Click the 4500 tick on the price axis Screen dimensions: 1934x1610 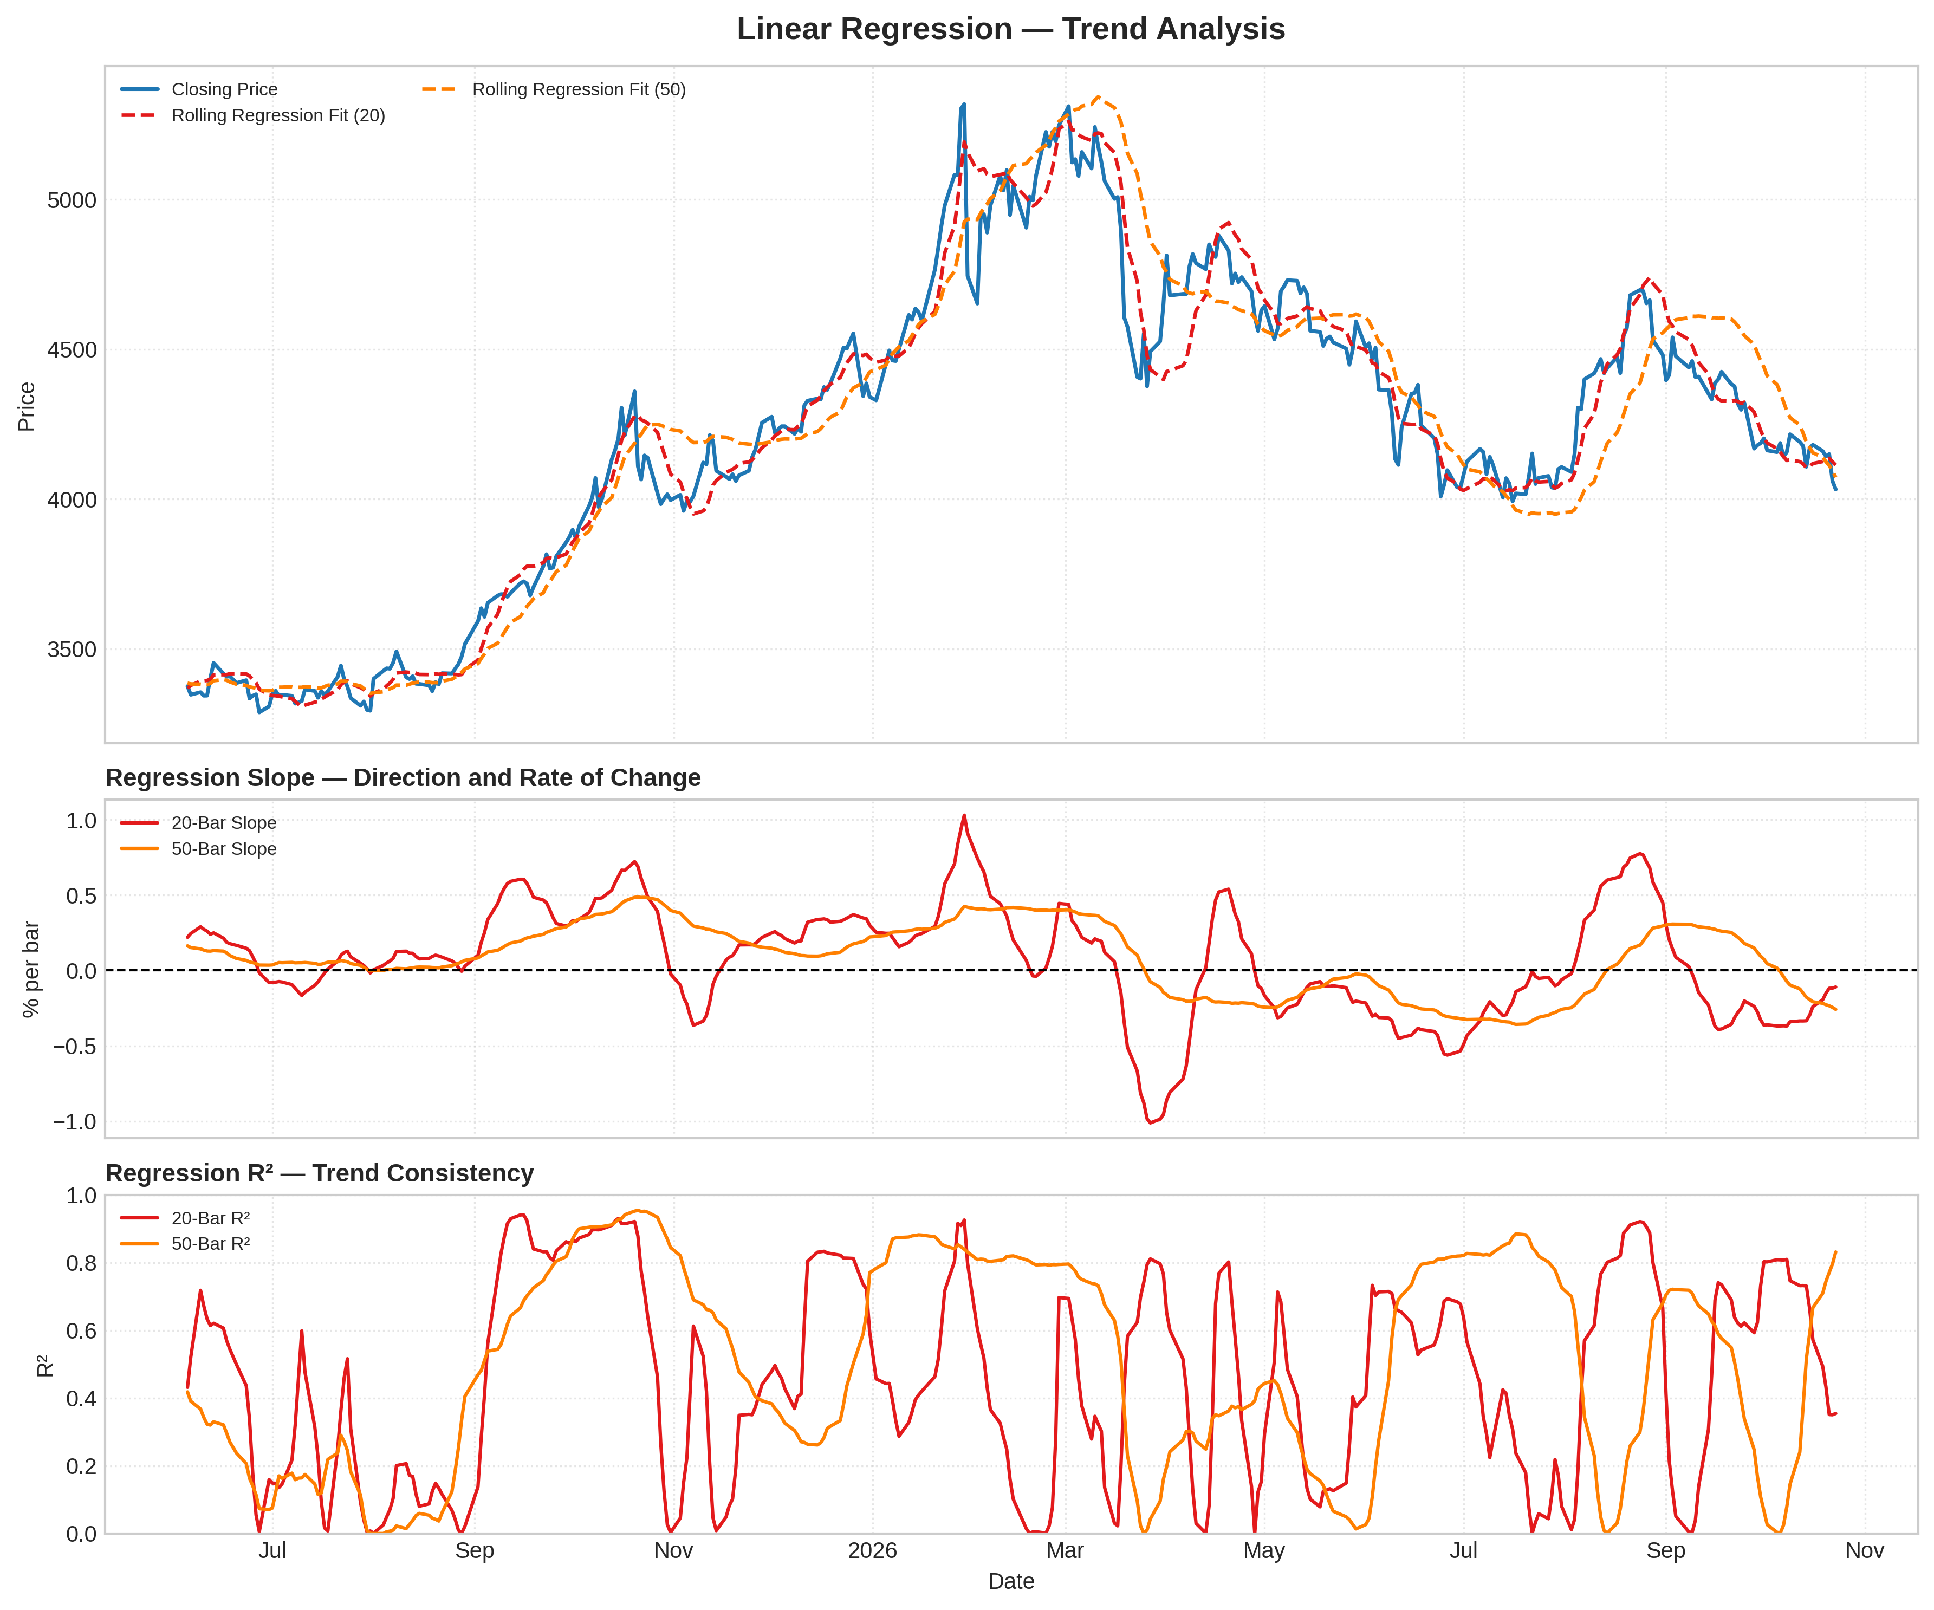pyautogui.click(x=71, y=350)
